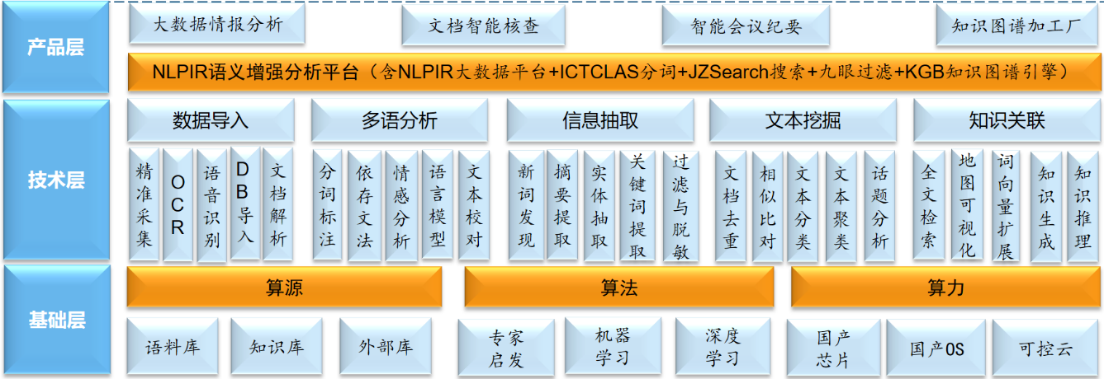
Task: Click the 深度学习 box
Action: point(723,347)
